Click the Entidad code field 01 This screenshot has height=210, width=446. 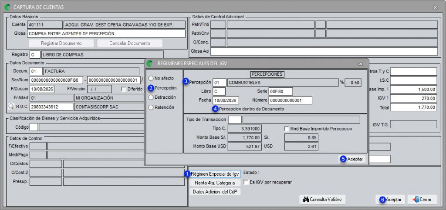click(x=51, y=98)
